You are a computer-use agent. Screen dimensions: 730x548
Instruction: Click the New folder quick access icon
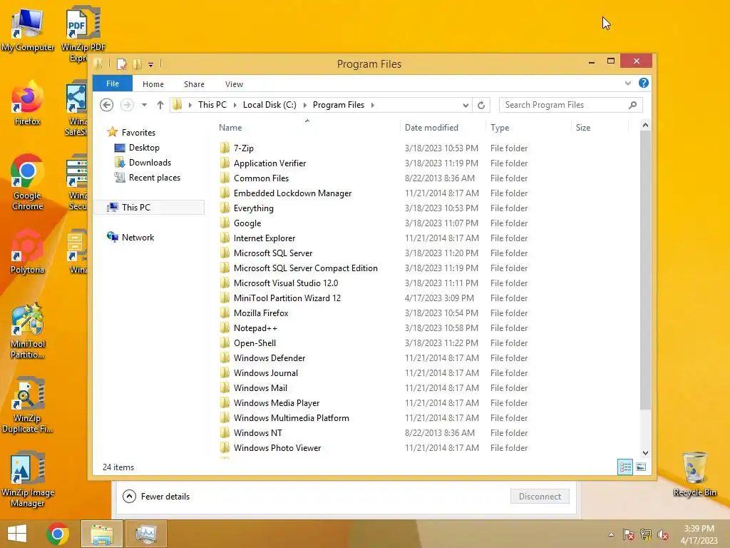138,64
